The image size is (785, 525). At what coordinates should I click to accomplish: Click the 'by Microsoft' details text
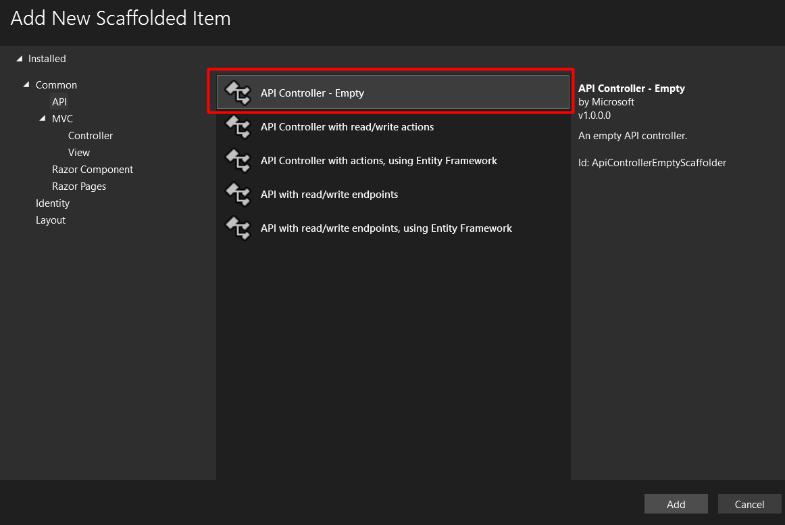coord(606,102)
